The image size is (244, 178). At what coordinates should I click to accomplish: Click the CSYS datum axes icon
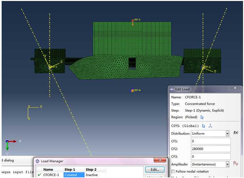pyautogui.click(x=211, y=126)
